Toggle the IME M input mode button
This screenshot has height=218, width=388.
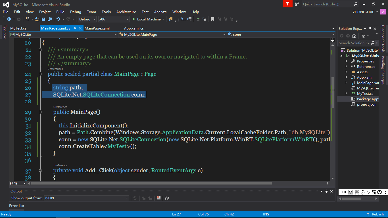(x=351, y=192)
